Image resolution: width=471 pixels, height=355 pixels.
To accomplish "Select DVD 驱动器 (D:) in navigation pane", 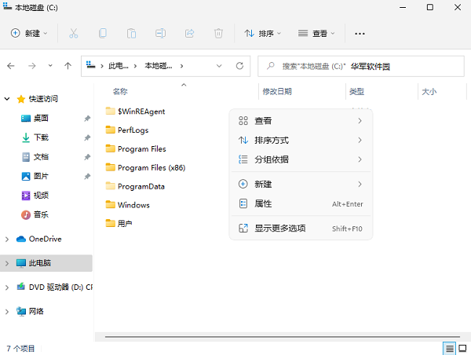I will coord(60,287).
